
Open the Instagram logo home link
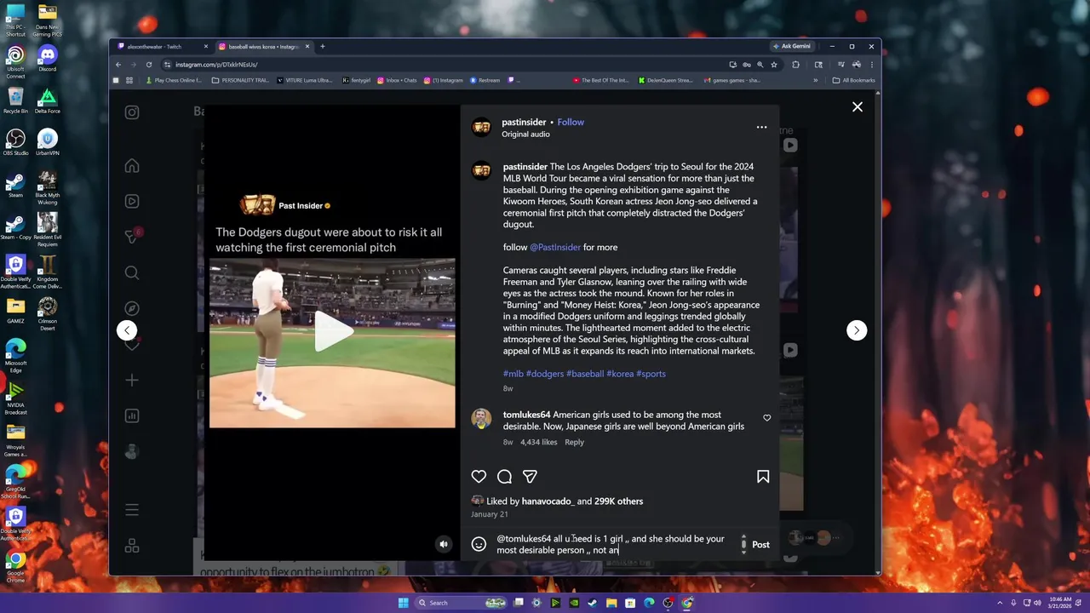tap(132, 112)
